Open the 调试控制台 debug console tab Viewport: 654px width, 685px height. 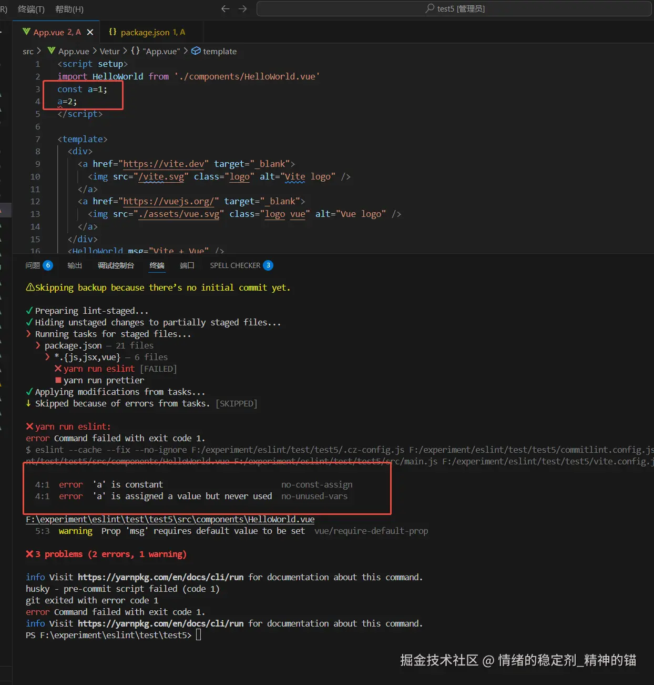tap(116, 265)
